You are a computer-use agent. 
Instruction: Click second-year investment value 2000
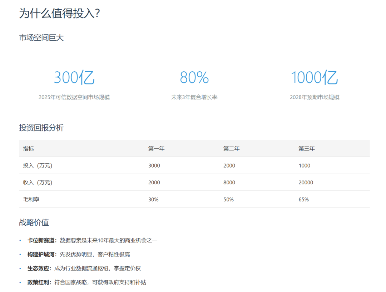(229, 165)
